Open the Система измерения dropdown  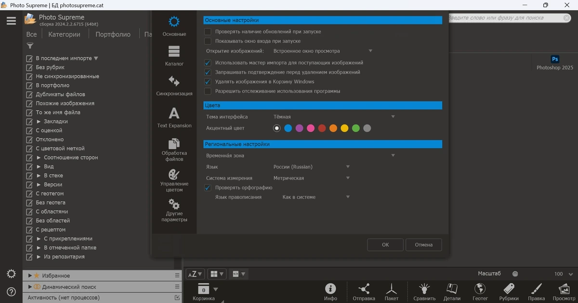[x=311, y=178]
